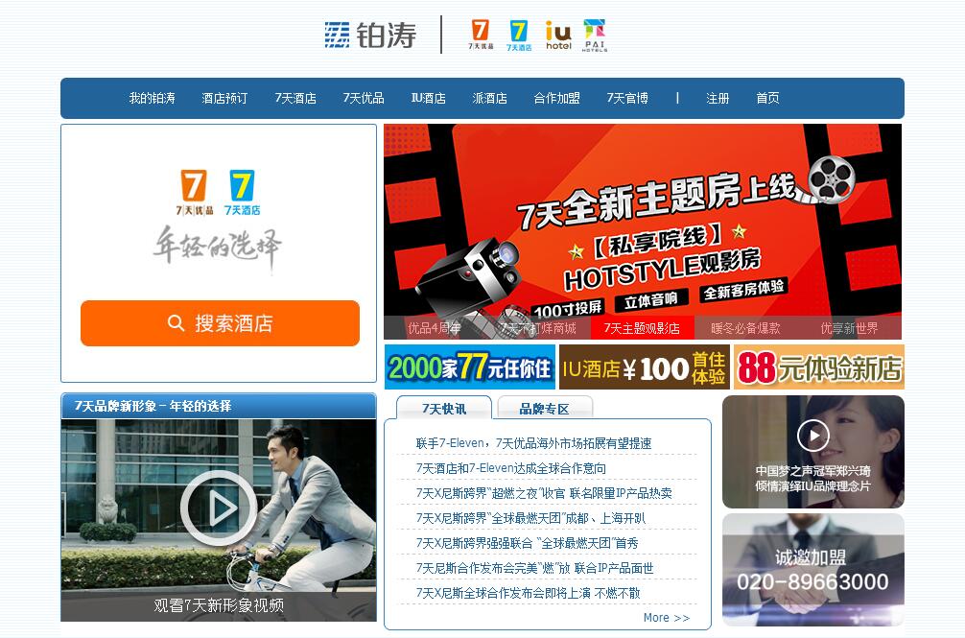Switch to the 品牌专区 tab
Viewport: 965px width, 638px height.
click(544, 409)
